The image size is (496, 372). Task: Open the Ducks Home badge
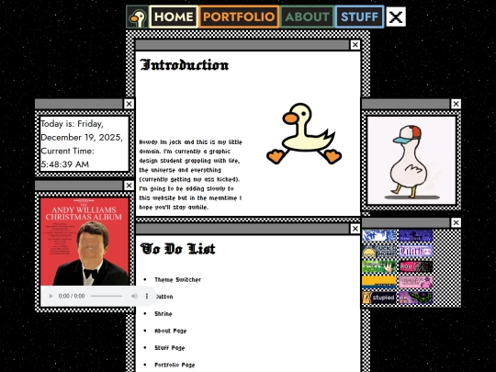click(x=379, y=251)
